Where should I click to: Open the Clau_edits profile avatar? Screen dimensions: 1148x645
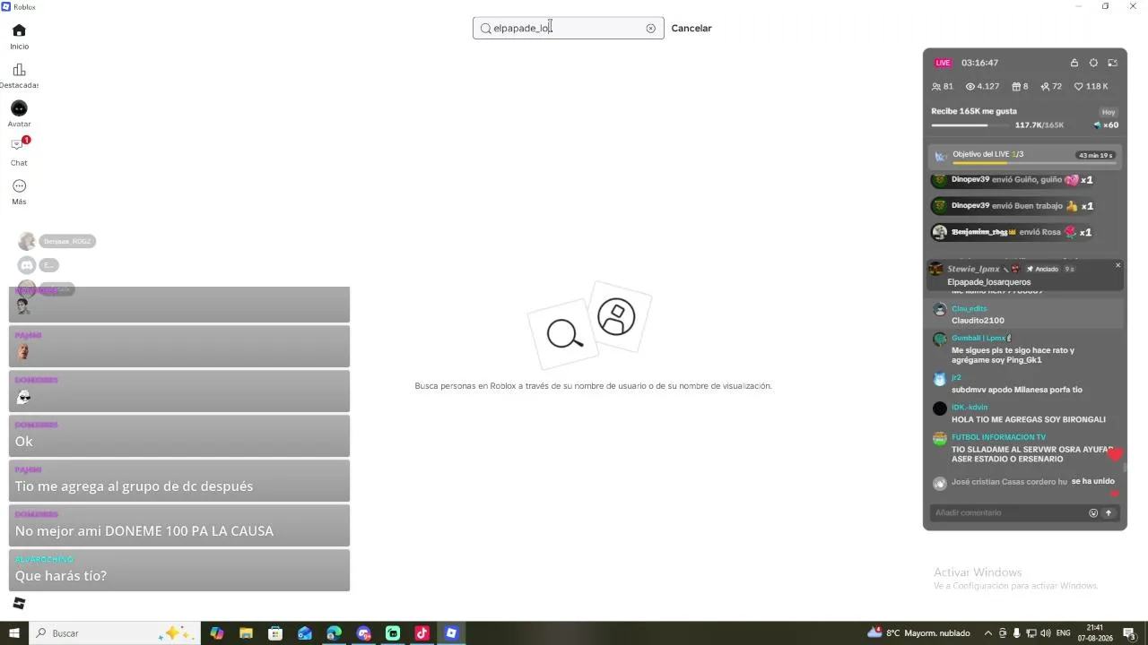click(x=939, y=310)
